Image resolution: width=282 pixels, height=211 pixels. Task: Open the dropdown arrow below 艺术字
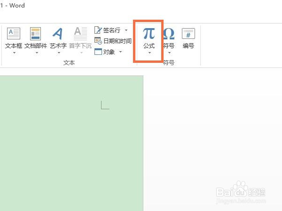[x=59, y=53]
